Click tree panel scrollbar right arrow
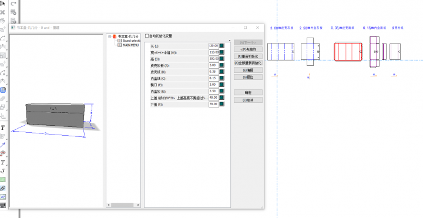 pos(138,205)
